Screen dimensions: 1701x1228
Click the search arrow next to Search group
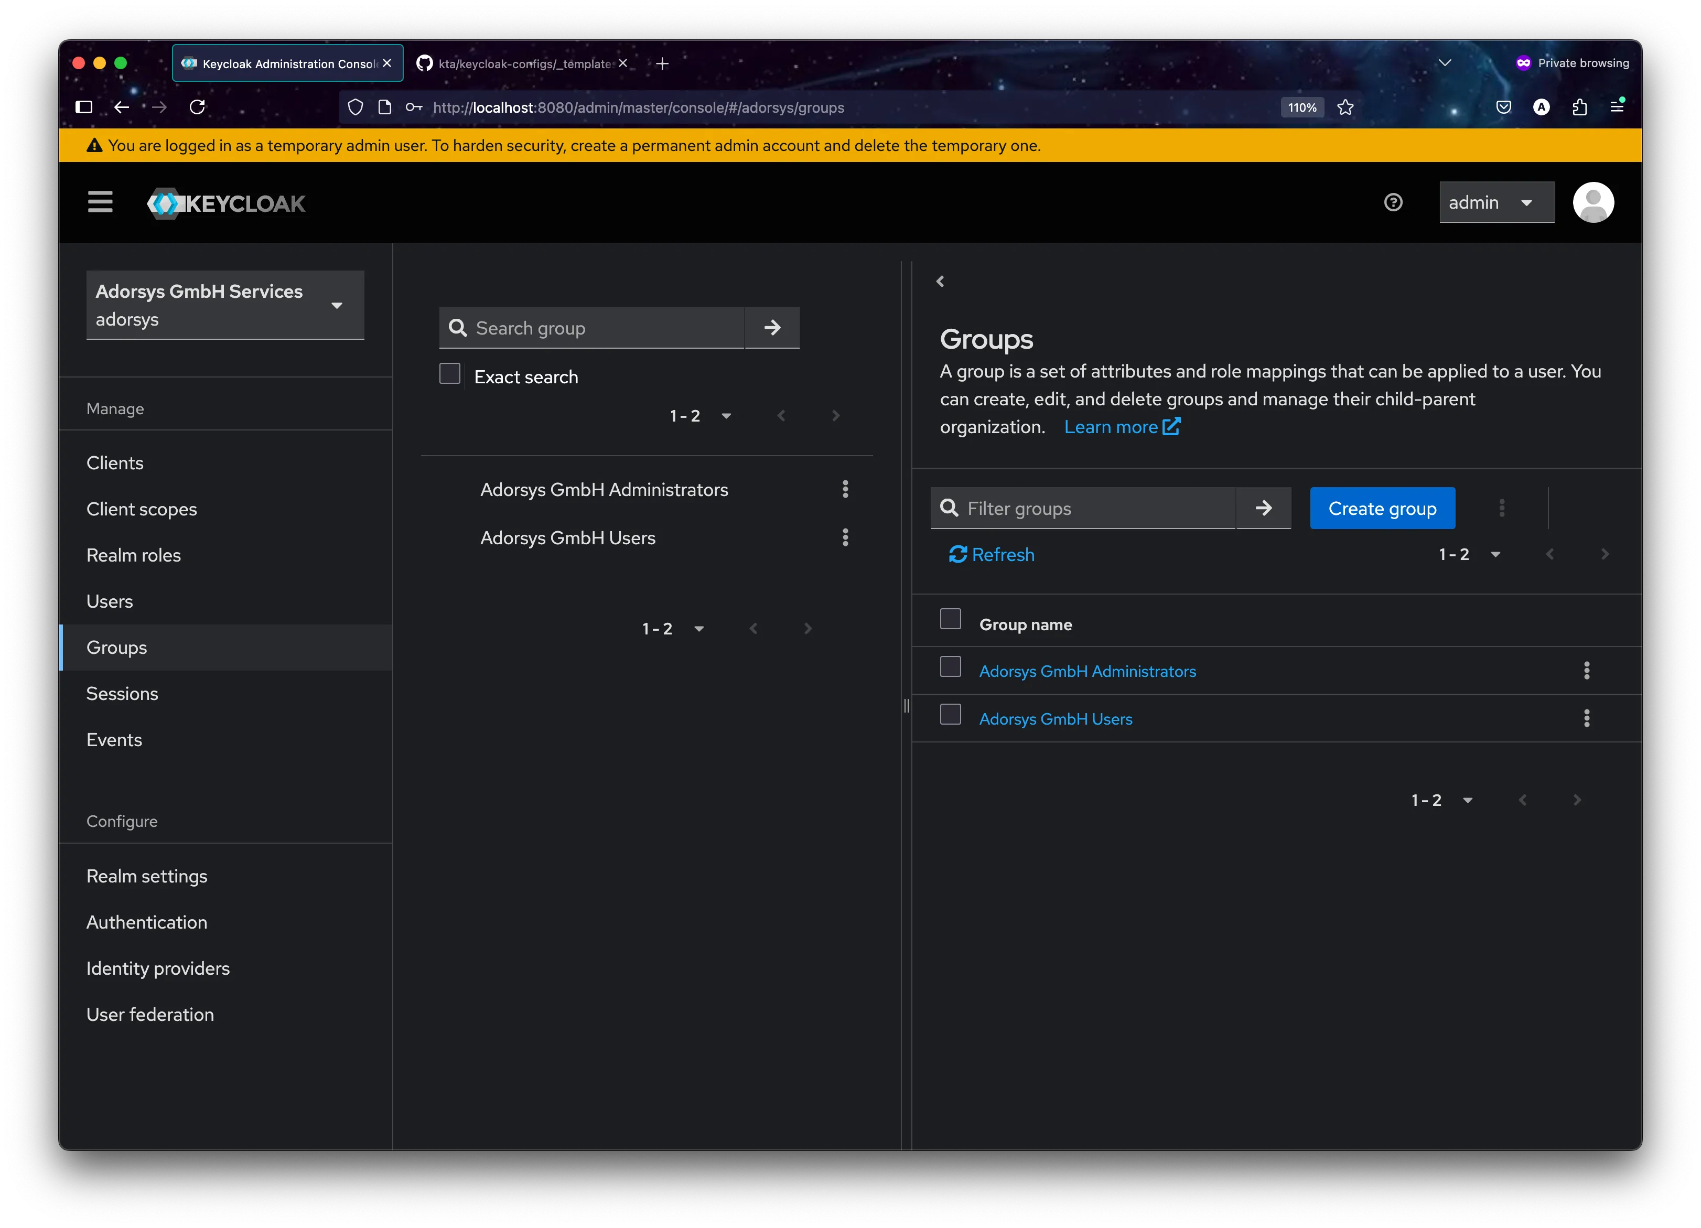point(772,328)
